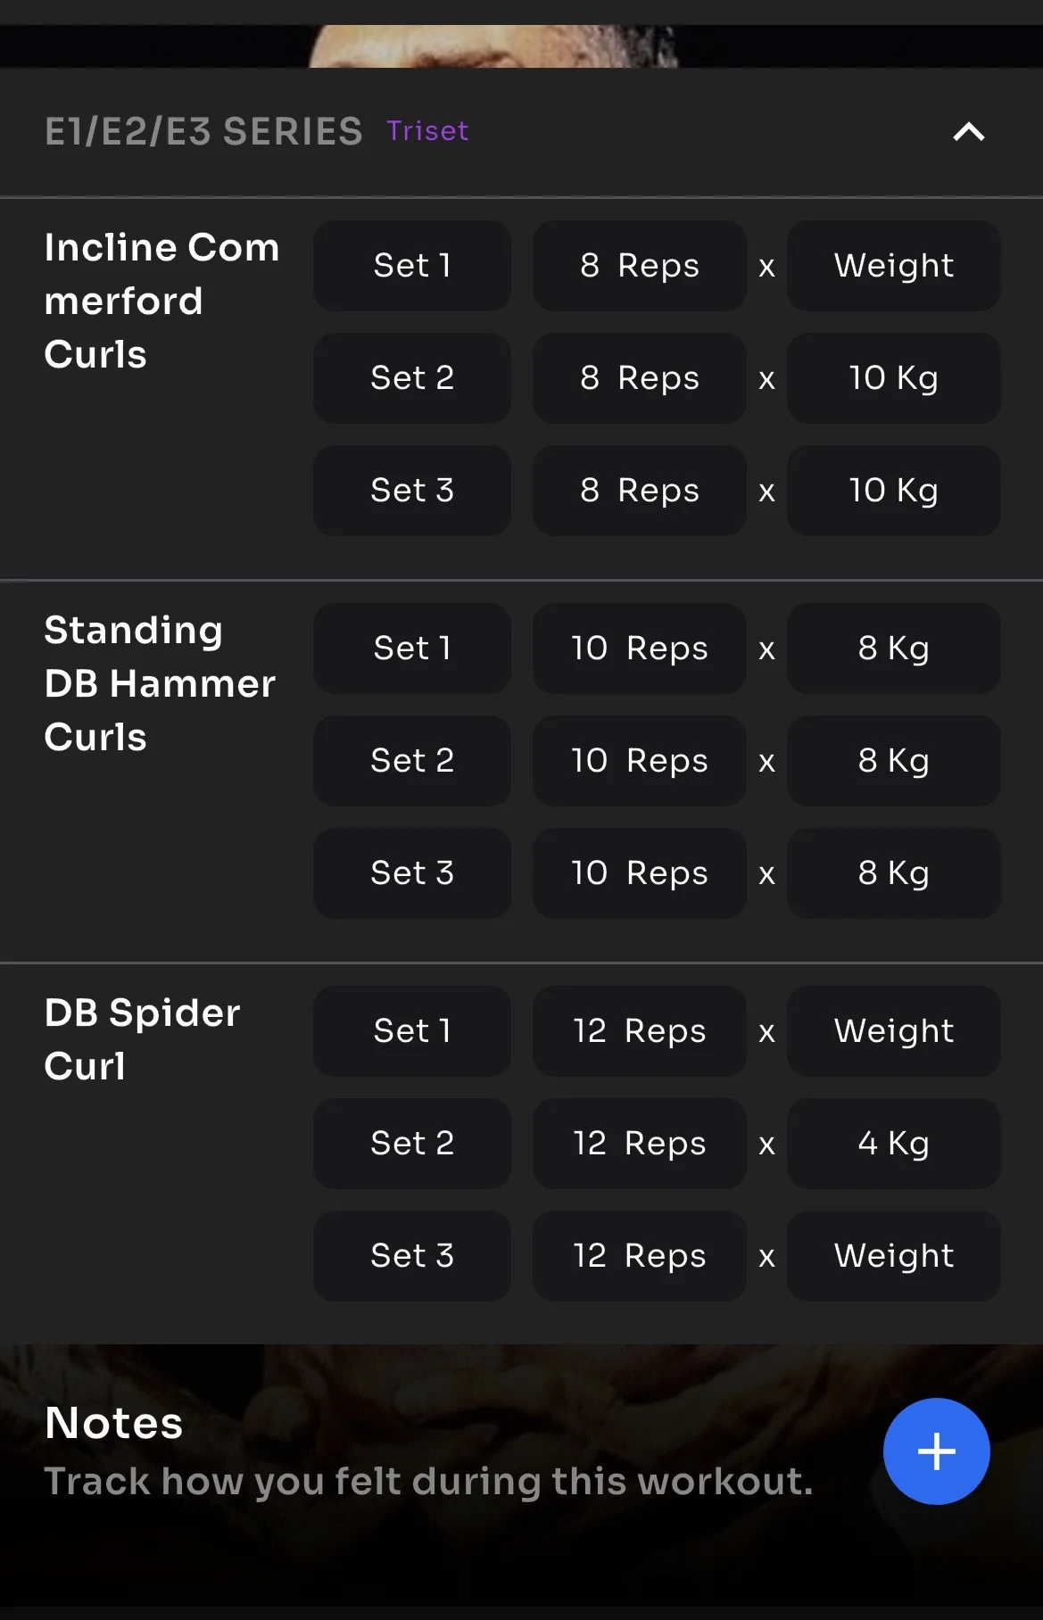Tap the blue plus add note button
The width and height of the screenshot is (1043, 1620).
pyautogui.click(x=936, y=1451)
